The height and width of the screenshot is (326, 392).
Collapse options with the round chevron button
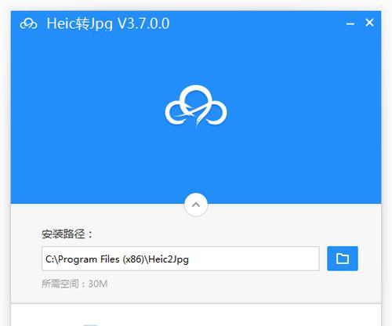(x=196, y=205)
